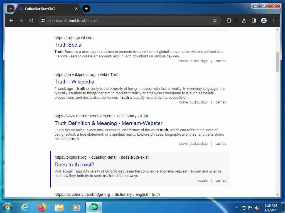Click the scrollbar up arrow
Image resolution: width=285 pixels, height=213 pixels.
pos(277,30)
